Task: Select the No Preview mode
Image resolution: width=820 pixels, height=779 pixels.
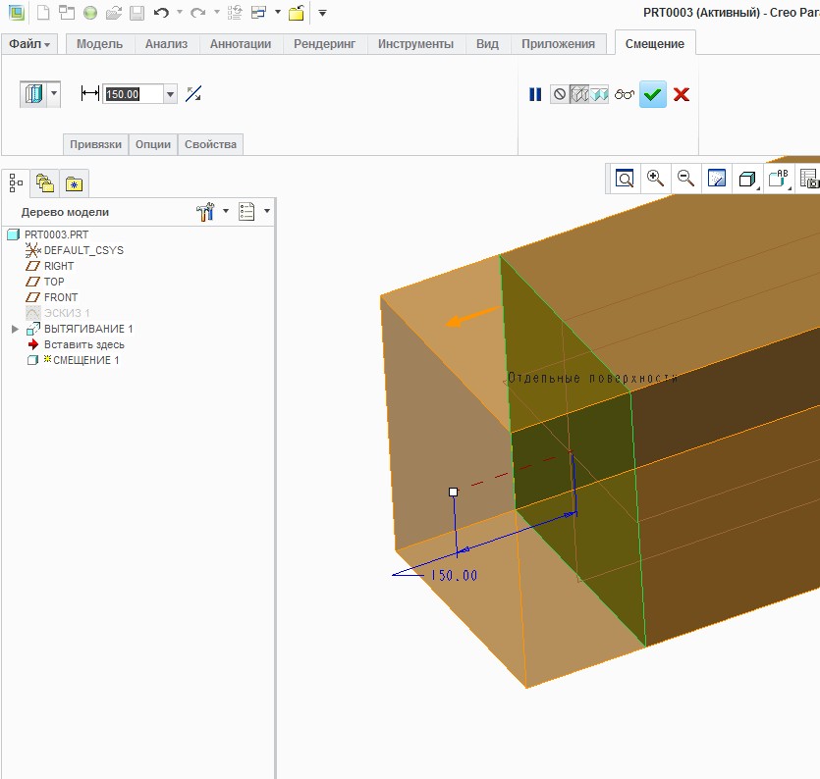Action: coord(560,94)
